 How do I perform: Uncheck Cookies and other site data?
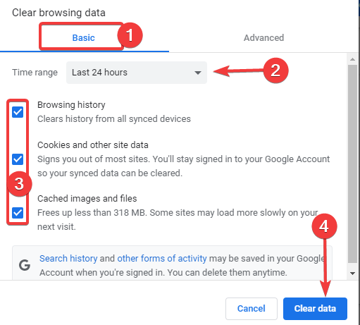[x=18, y=159]
